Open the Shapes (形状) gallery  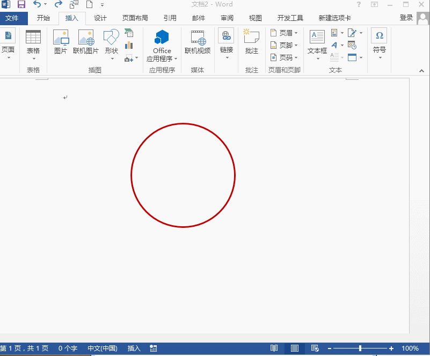[111, 45]
